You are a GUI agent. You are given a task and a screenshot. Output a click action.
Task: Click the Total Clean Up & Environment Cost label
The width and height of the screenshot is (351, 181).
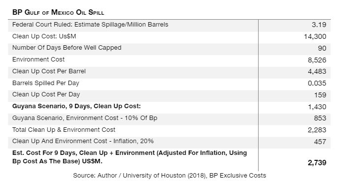[64, 130]
